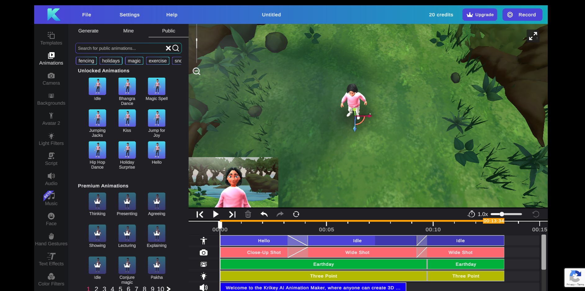Click the 00:13:34 timeline end marker

tap(493, 221)
